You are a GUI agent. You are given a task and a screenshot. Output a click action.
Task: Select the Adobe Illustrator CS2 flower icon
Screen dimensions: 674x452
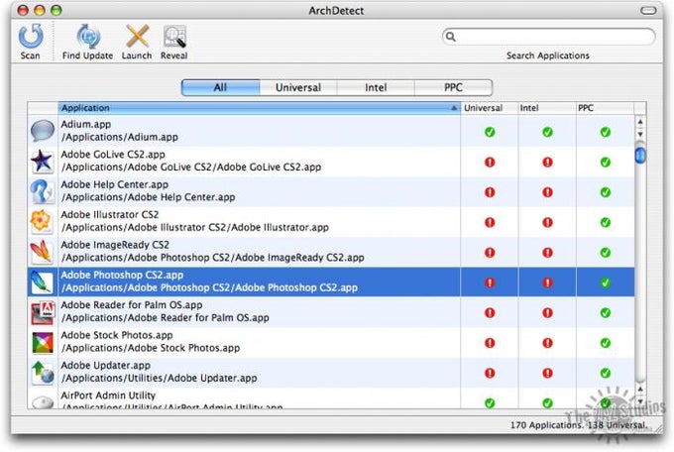click(43, 221)
